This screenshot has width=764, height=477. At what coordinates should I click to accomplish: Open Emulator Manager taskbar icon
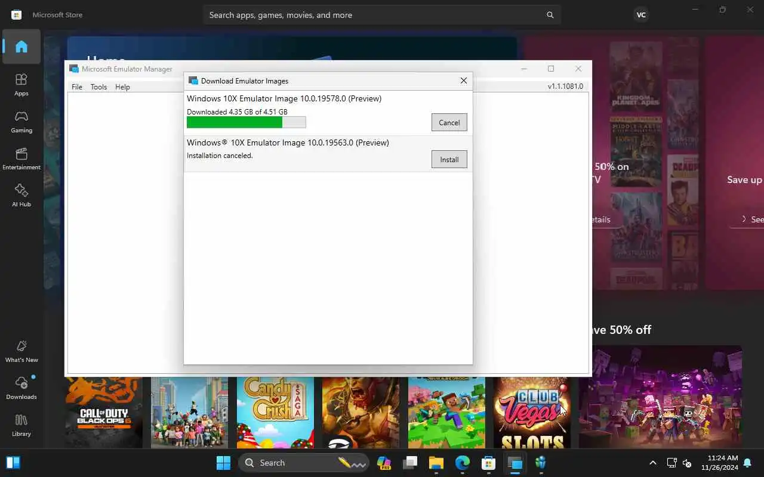515,463
